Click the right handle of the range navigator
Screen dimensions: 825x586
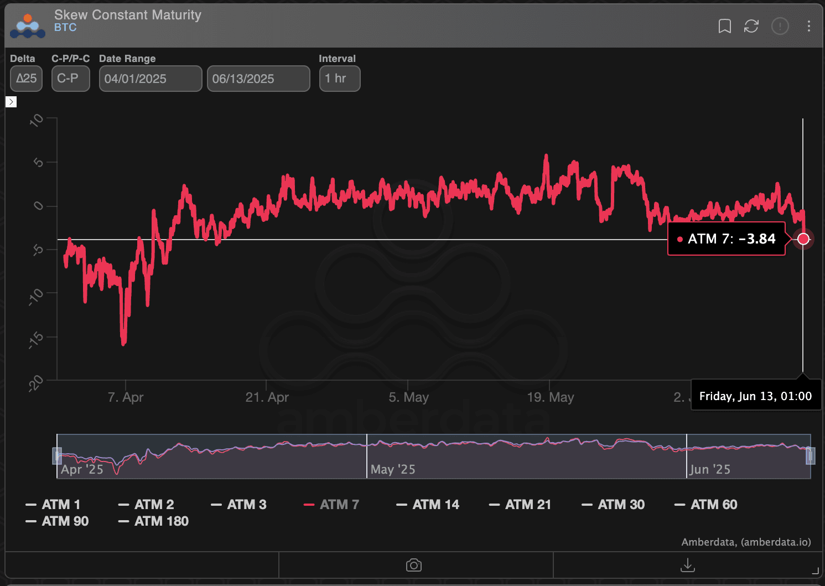tap(810, 455)
